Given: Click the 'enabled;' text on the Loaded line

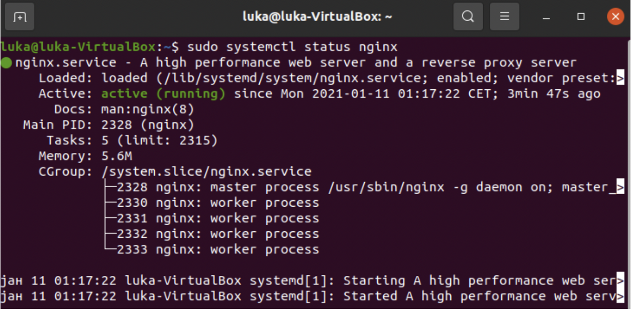Looking at the screenshot, I should [467, 78].
